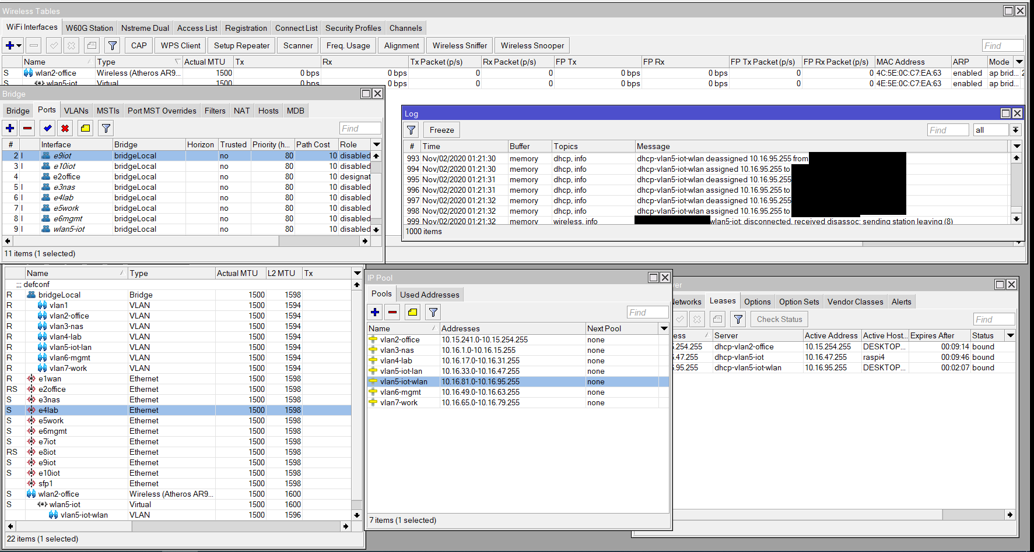Remove selected bridge port with red minus icon

pyautogui.click(x=27, y=128)
